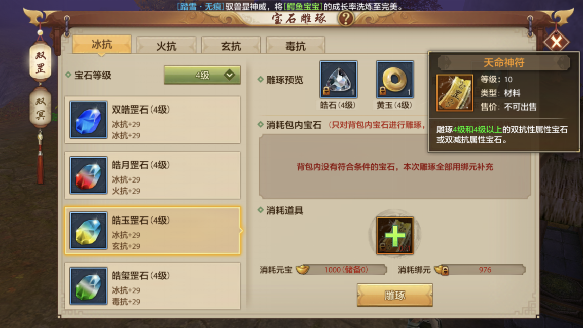
Task: Click the 皓玺罡石 green gem icon
Action: tap(89, 286)
